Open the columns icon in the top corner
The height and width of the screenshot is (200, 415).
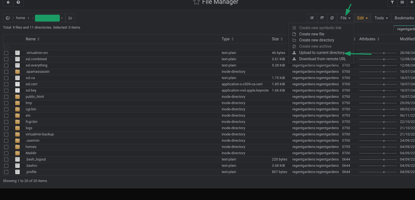(x=402, y=3)
